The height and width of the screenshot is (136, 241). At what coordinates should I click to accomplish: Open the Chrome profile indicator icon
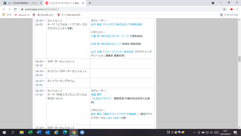click(x=213, y=3)
